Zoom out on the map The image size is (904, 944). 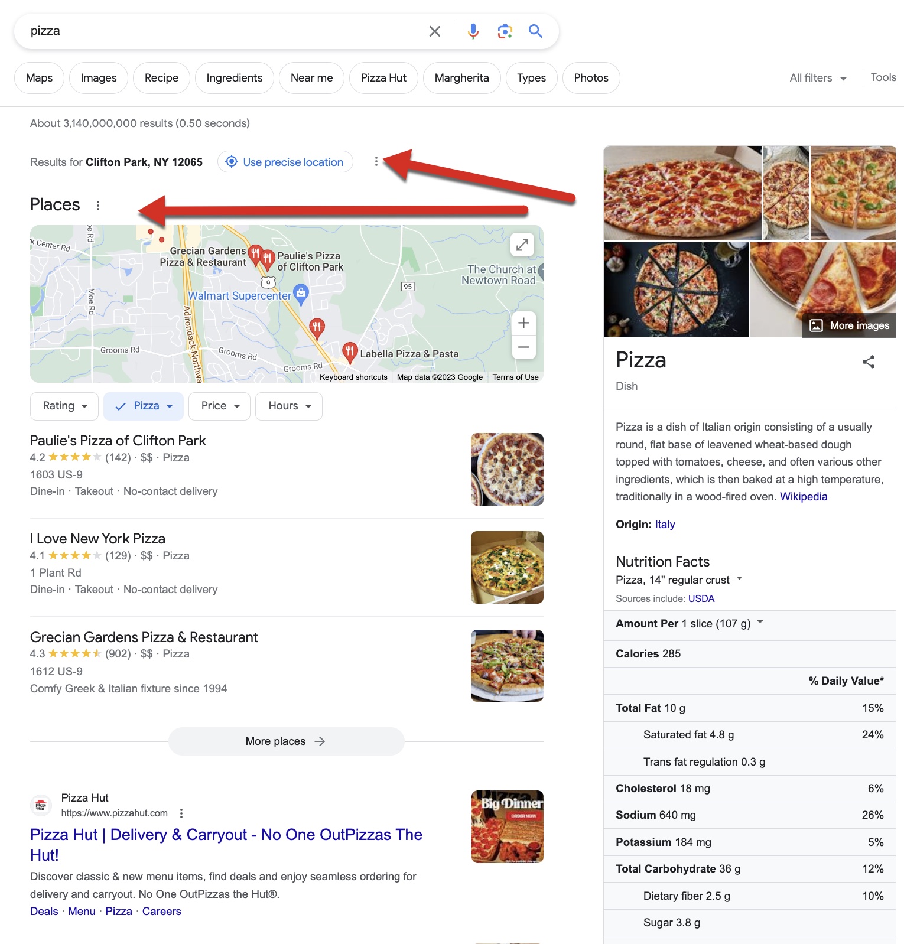[x=523, y=347]
